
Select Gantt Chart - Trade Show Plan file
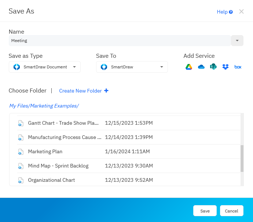tap(63, 123)
